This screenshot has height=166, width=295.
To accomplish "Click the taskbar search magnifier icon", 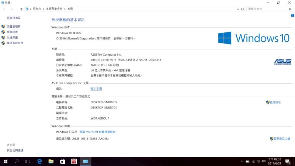I will tap(17, 161).
